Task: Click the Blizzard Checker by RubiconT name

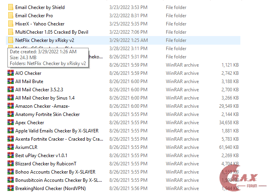Action: [x=46, y=164]
